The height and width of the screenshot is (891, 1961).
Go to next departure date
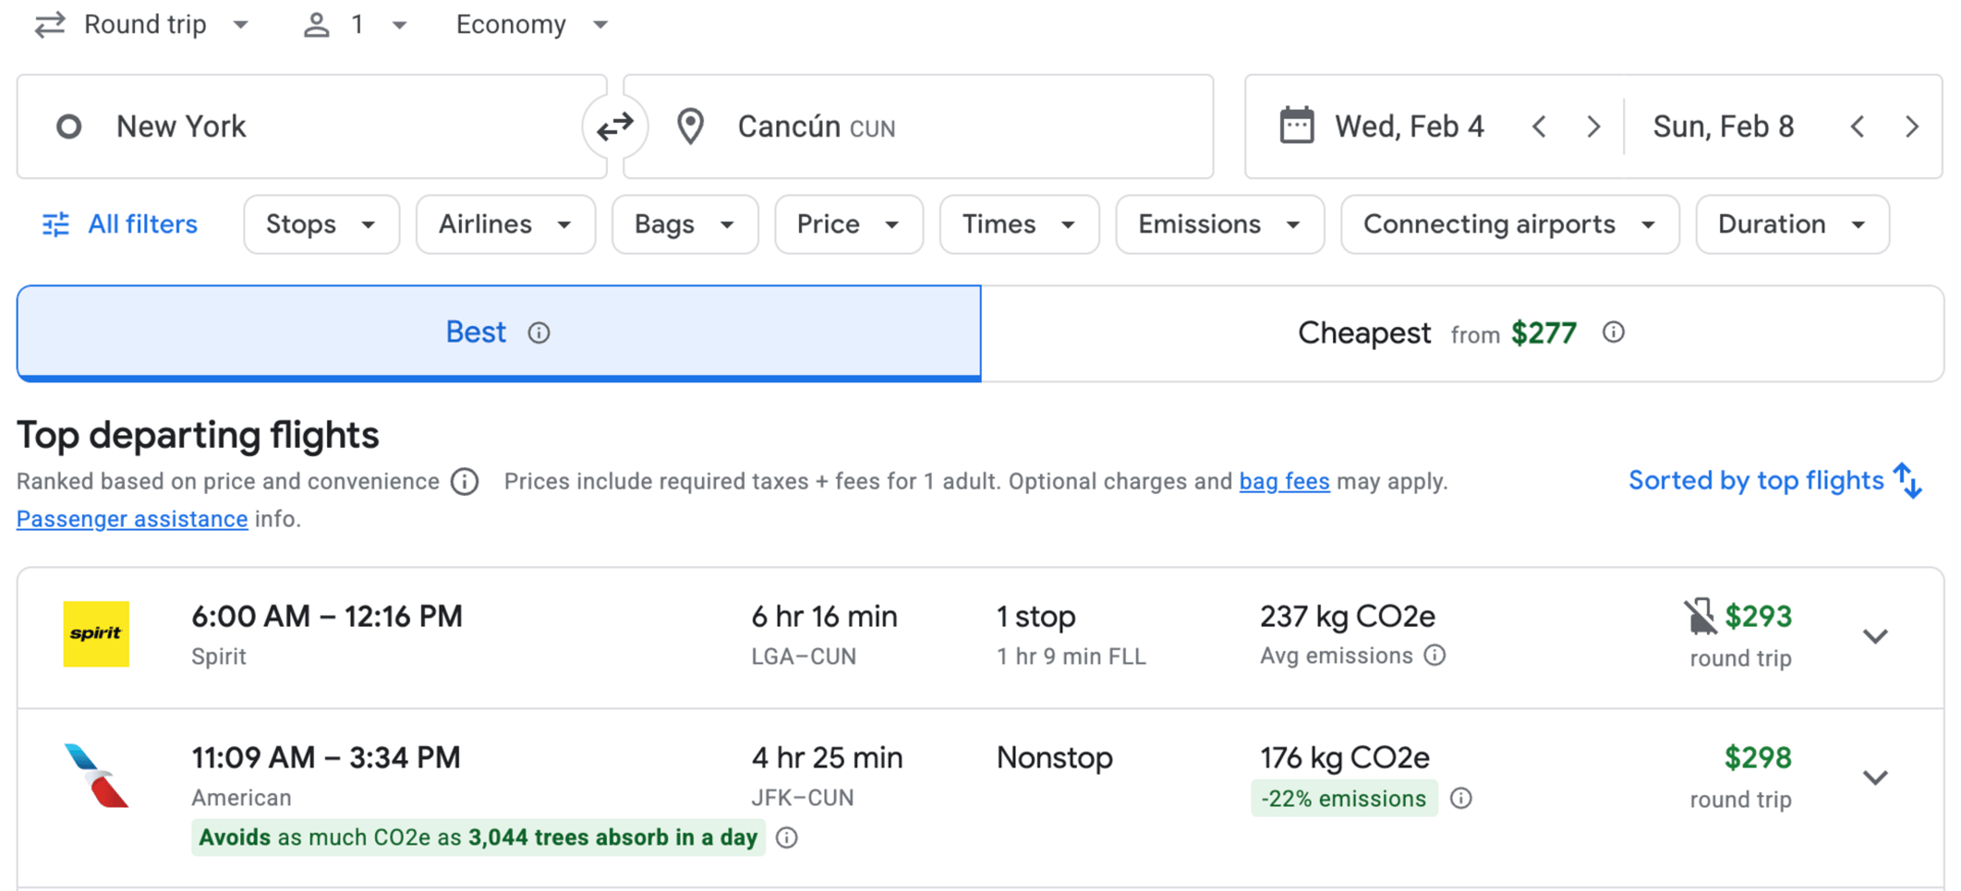click(x=1593, y=126)
